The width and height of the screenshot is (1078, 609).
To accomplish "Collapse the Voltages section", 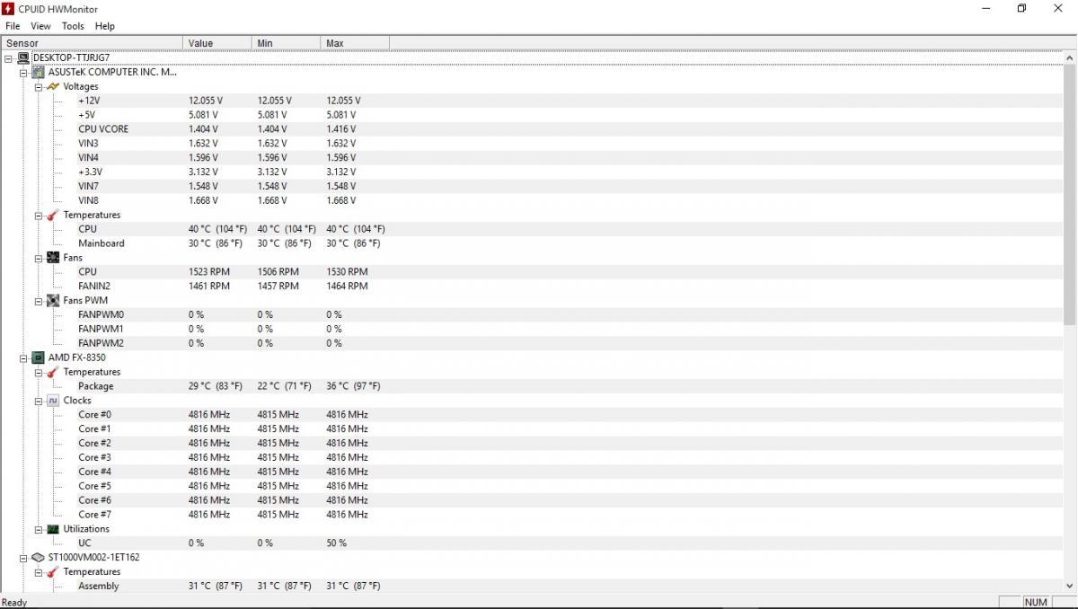I will click(39, 86).
